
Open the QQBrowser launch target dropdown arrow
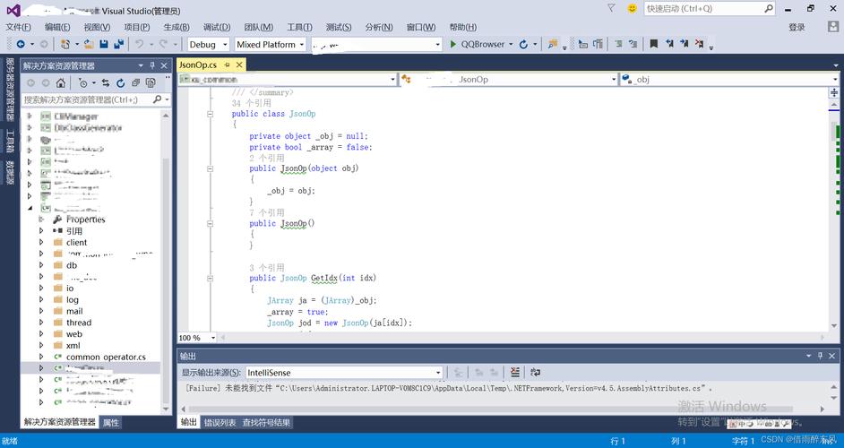pos(511,44)
